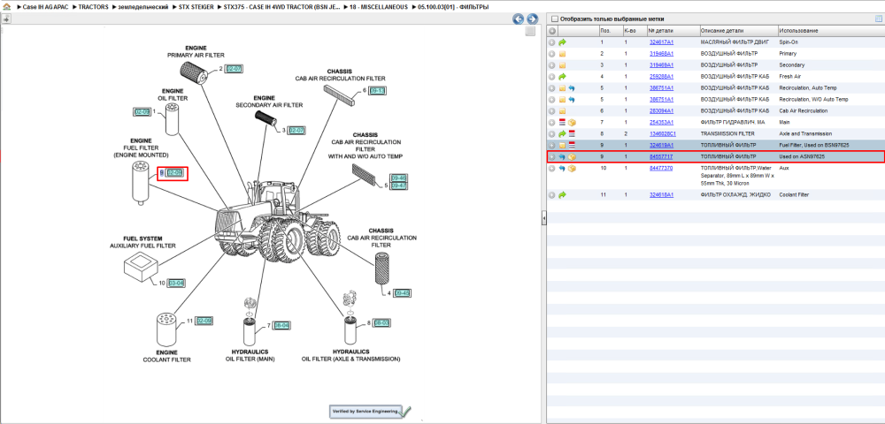Click the green arrow icon in row 259288A1

562,77
